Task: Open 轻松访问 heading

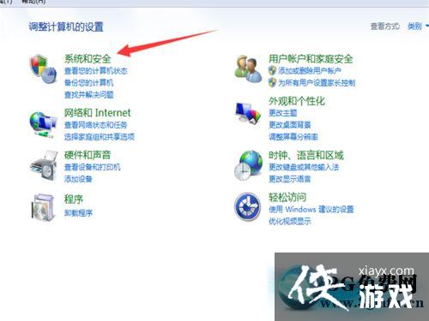Action: (x=287, y=197)
